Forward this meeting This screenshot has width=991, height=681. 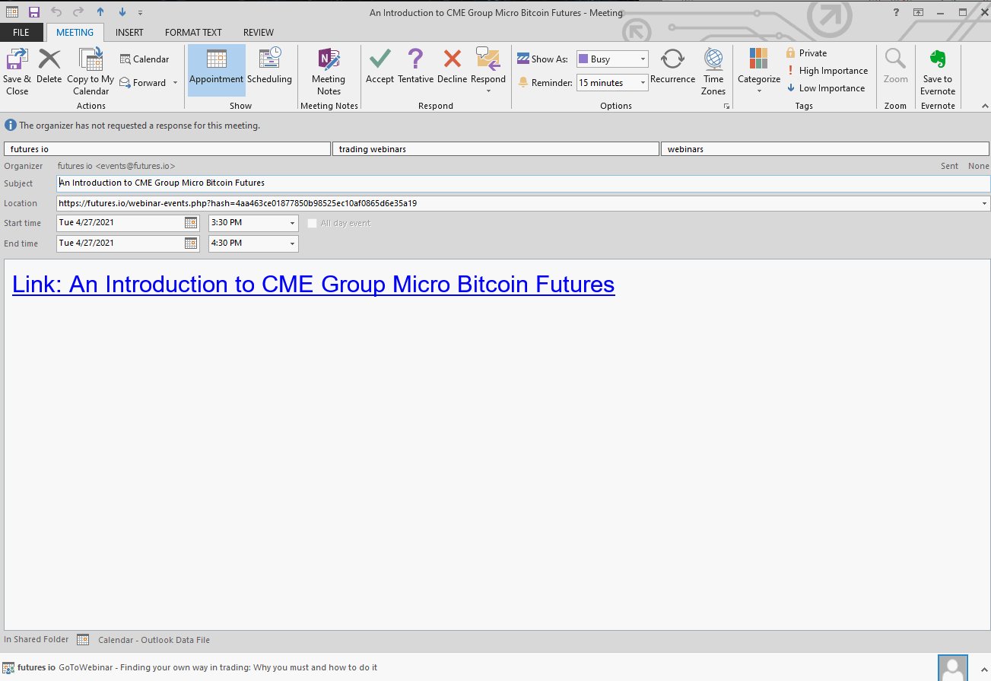[143, 83]
